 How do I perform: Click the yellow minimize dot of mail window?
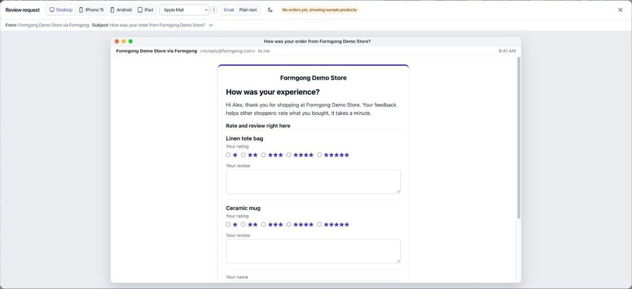click(124, 41)
